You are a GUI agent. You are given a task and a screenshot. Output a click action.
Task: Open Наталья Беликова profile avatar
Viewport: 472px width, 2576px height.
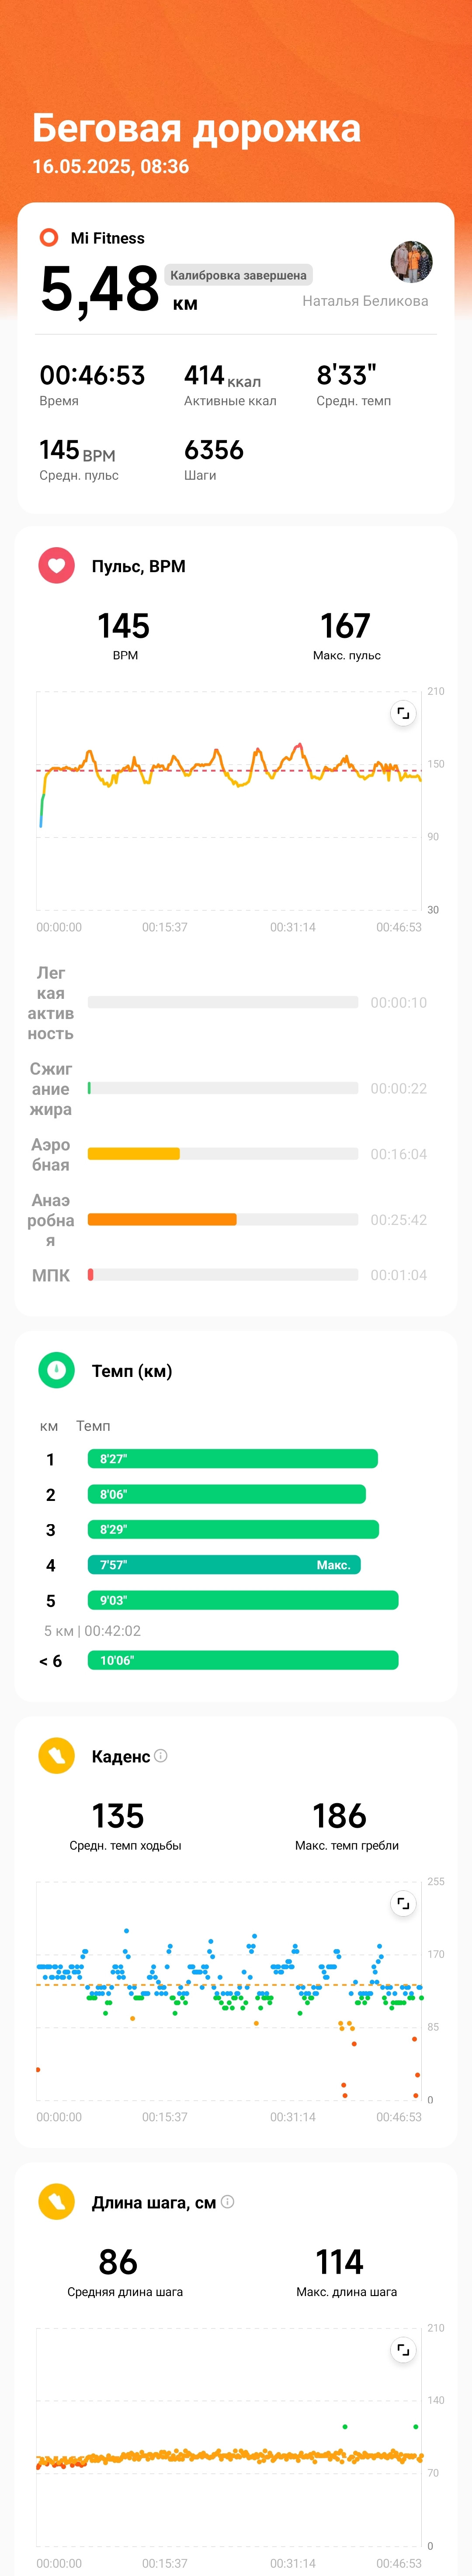[411, 262]
